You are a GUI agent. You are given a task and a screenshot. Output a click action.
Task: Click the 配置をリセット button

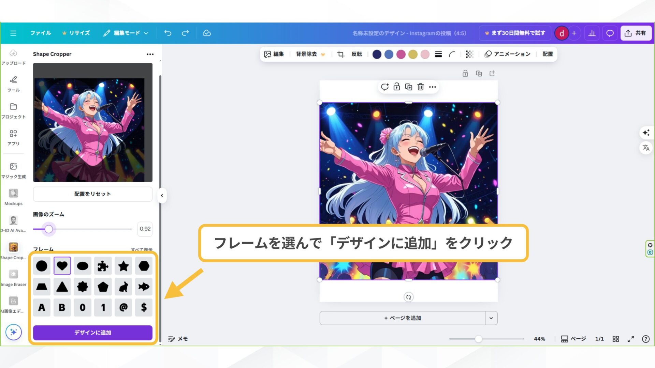click(x=92, y=194)
